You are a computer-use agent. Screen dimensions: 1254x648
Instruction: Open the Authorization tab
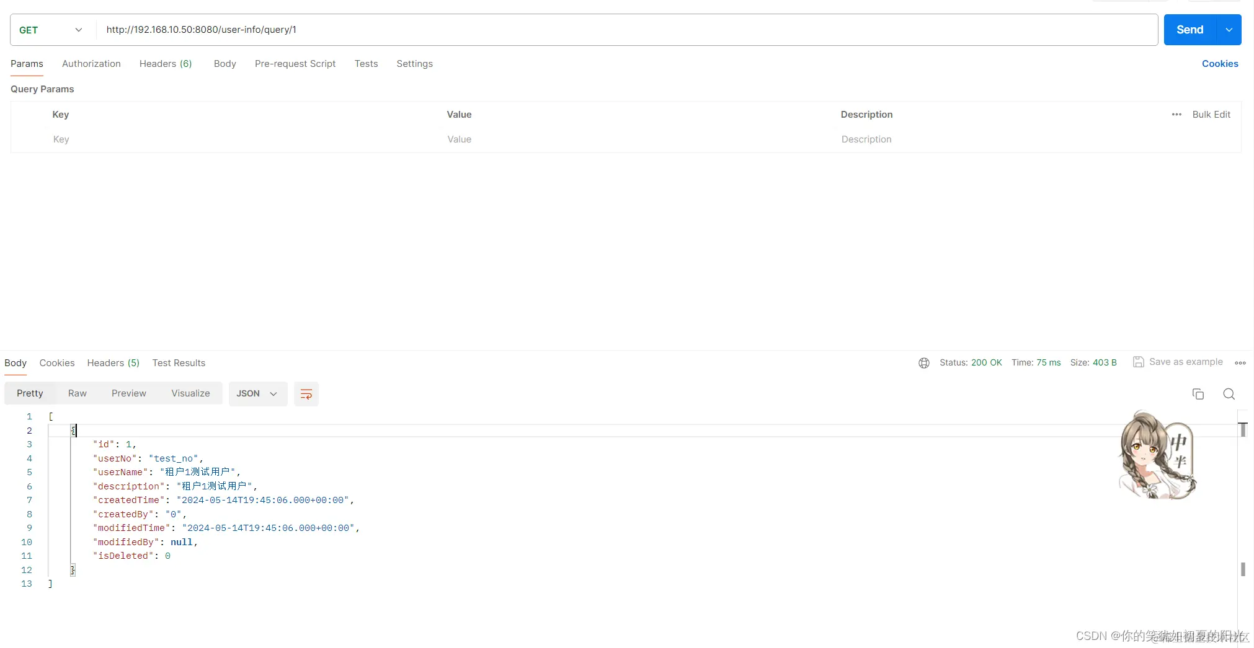(91, 64)
